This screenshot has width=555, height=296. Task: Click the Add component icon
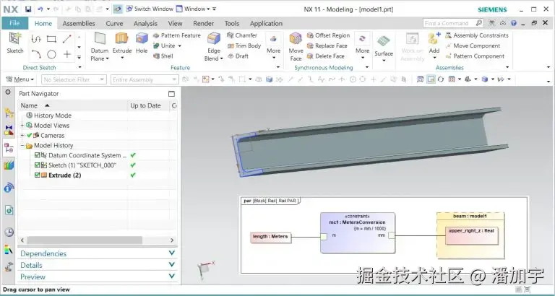tap(434, 38)
